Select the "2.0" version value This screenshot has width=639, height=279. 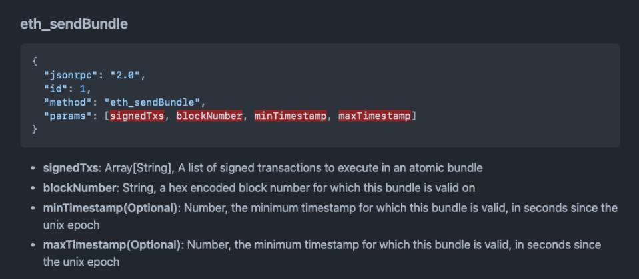click(127, 75)
